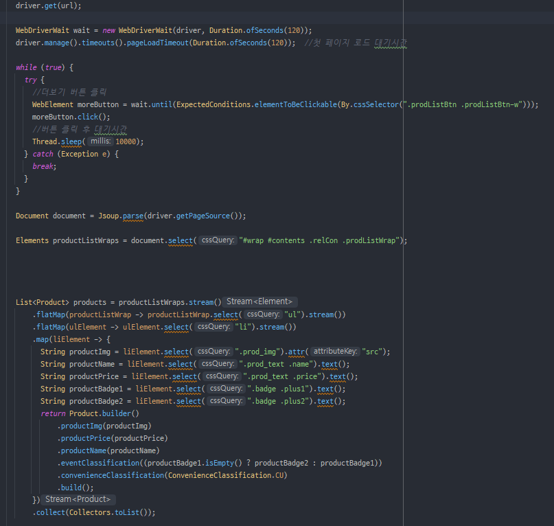554x526 pixels.
Task: Click the "li" selector string
Action: (243, 328)
